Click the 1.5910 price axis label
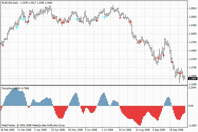 tap(192, 8)
